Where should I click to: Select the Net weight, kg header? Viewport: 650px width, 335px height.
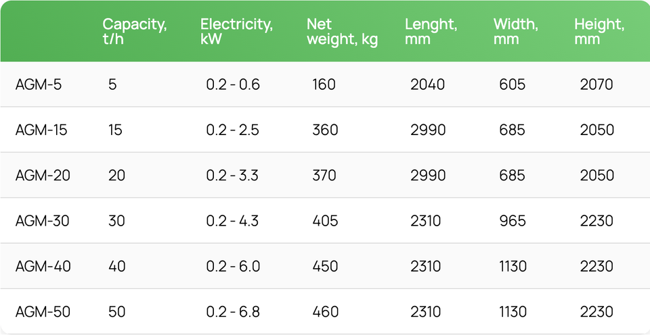pyautogui.click(x=342, y=32)
